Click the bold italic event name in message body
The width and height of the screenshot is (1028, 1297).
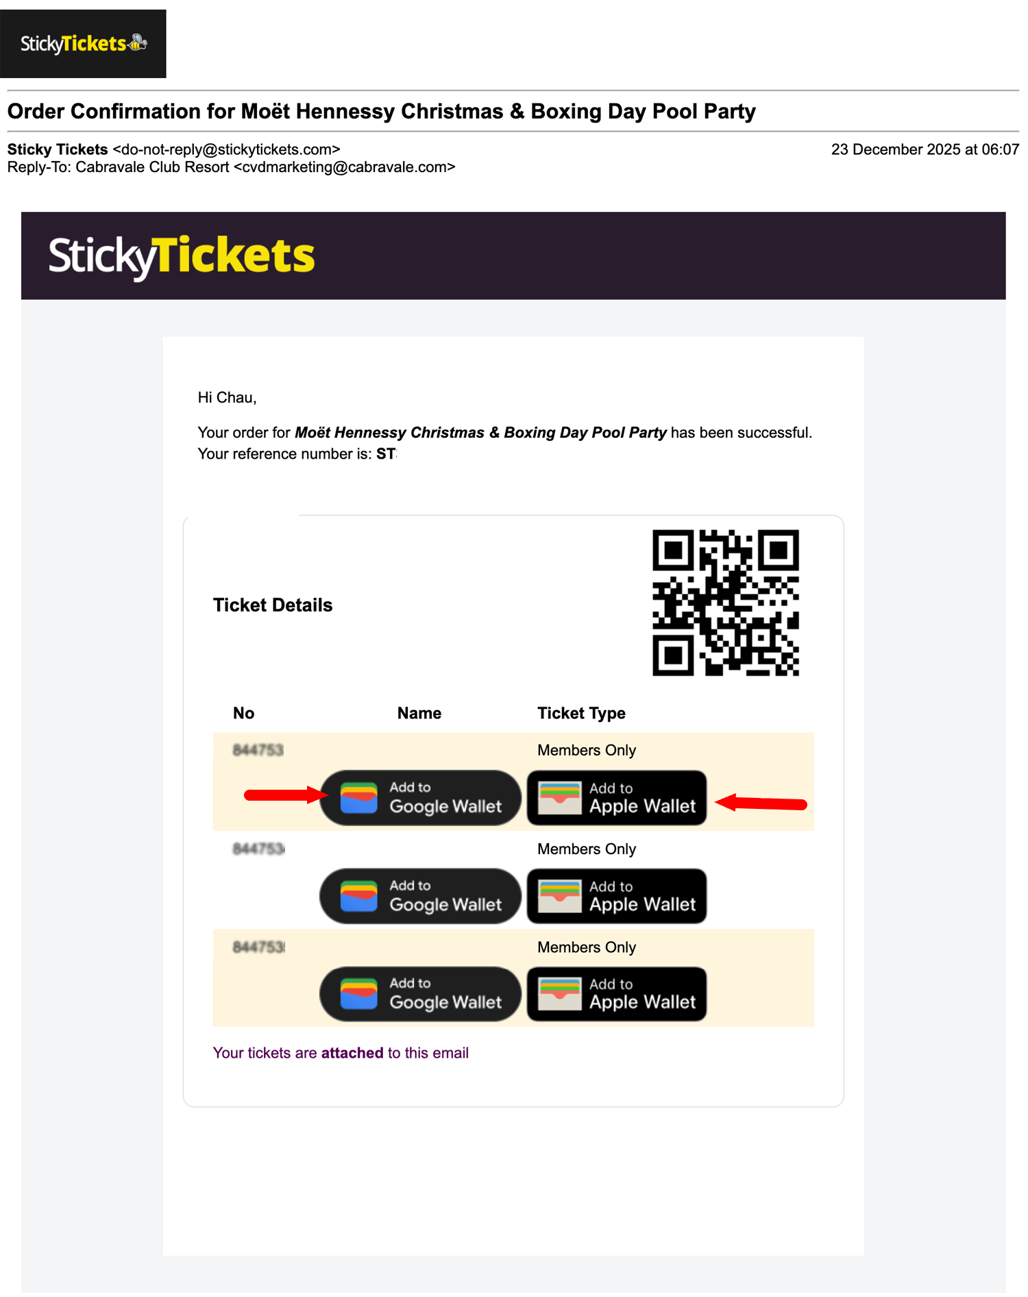(480, 433)
